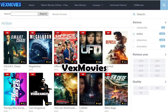Click the VexMovies logo
Viewport: 168px width, 112px height.
[x=11, y=5]
